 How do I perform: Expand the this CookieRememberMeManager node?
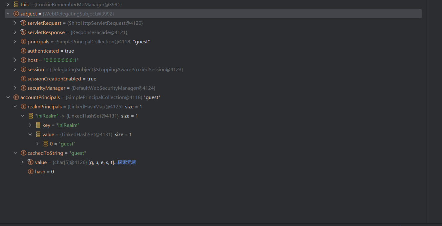[x=8, y=4]
